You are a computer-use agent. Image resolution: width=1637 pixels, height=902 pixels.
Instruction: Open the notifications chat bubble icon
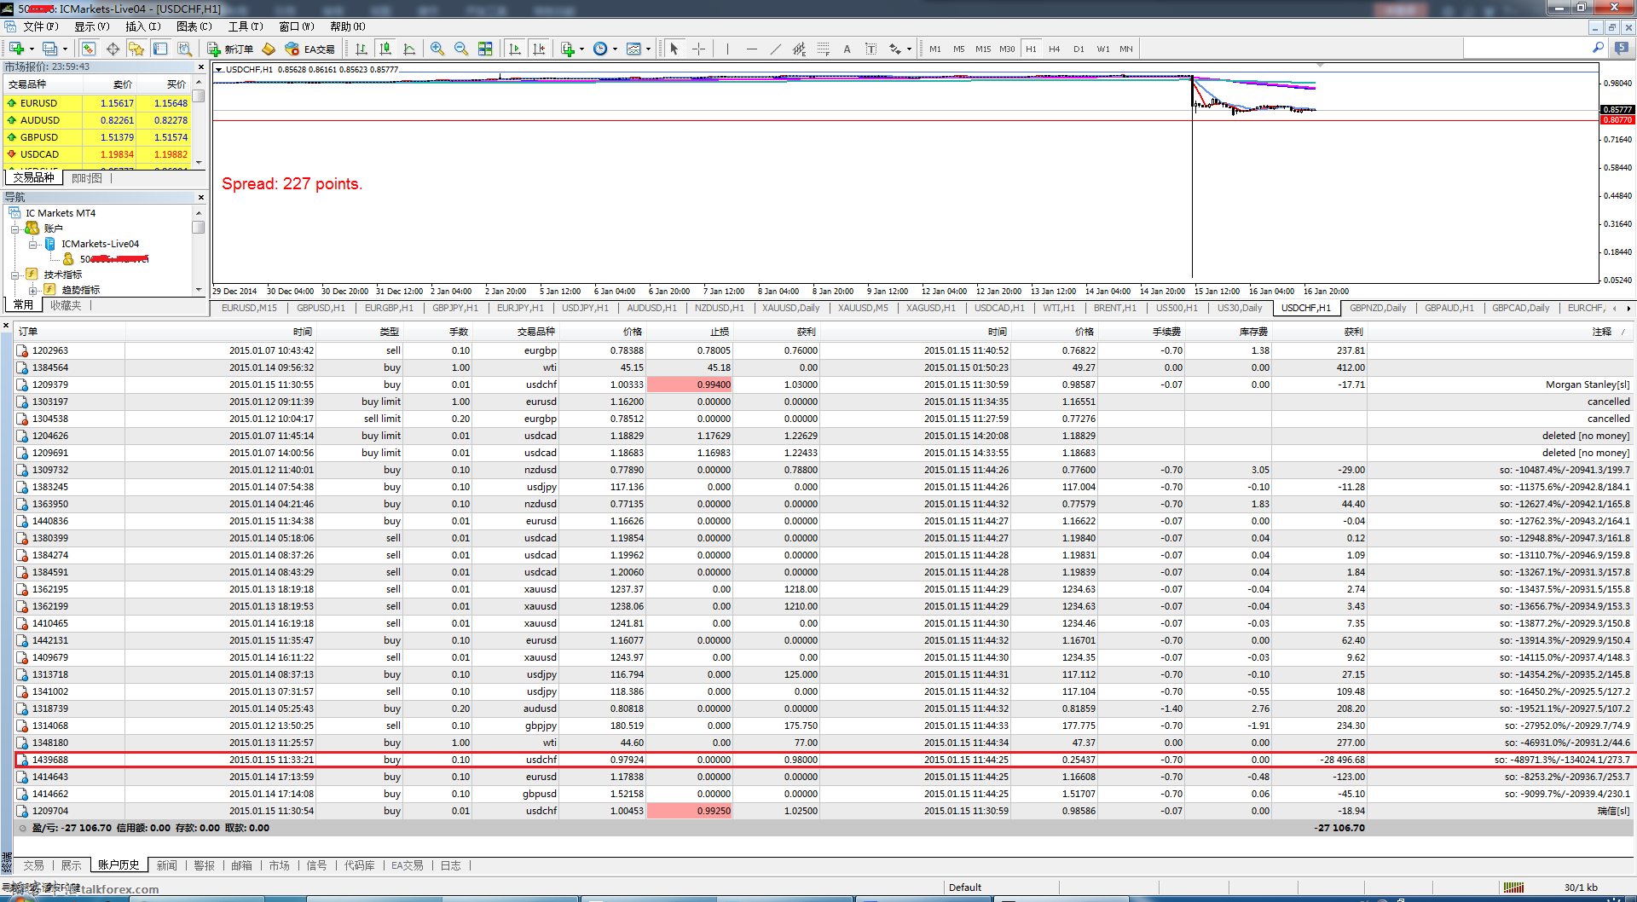[1622, 49]
